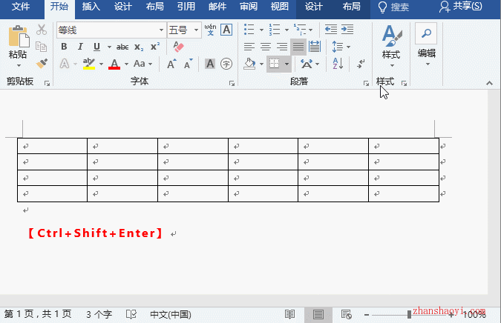Show or hide paragraph marks
This screenshot has height=323, width=501.
pyautogui.click(x=361, y=64)
